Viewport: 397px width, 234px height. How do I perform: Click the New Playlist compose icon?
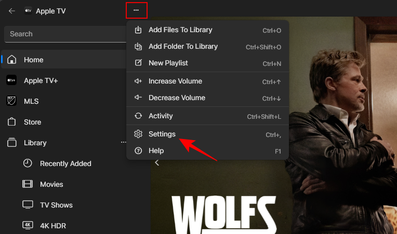(x=138, y=63)
